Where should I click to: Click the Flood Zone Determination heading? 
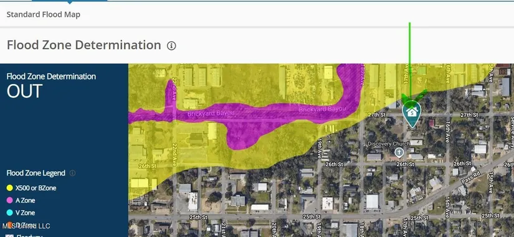click(x=84, y=45)
